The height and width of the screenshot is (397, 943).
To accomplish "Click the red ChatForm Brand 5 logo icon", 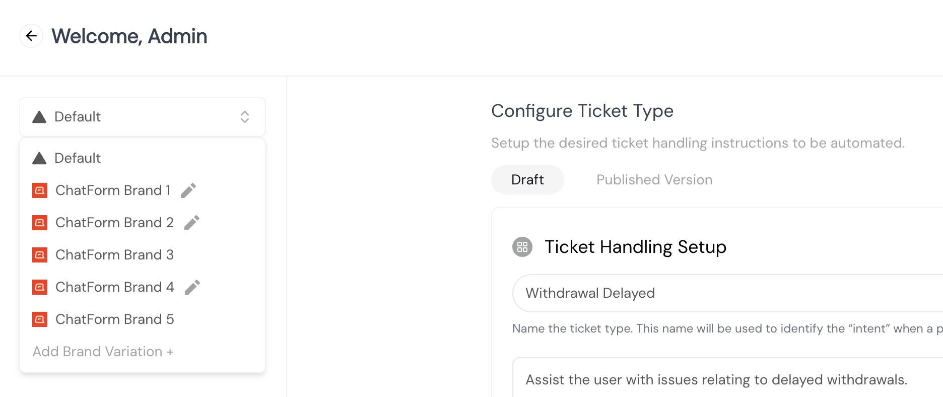I will coord(40,319).
